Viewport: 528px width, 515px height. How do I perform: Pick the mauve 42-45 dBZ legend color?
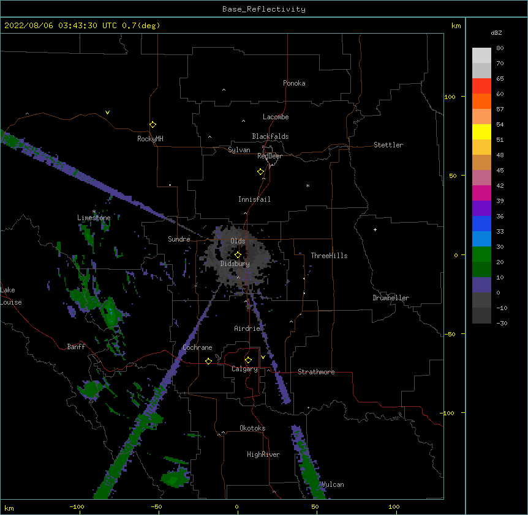coord(481,178)
